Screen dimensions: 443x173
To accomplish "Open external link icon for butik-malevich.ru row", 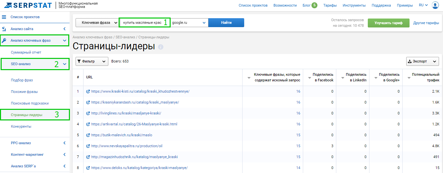I will (88, 135).
